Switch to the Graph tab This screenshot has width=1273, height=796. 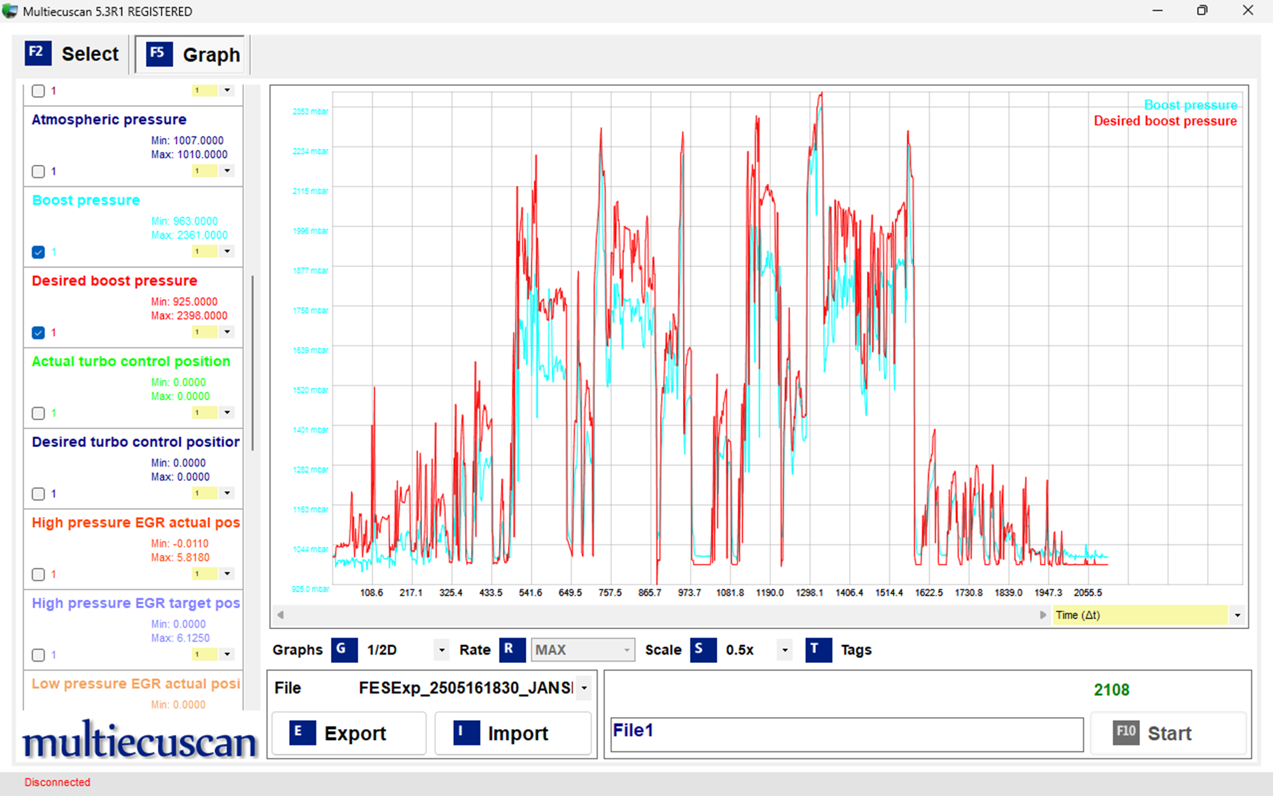coord(190,54)
